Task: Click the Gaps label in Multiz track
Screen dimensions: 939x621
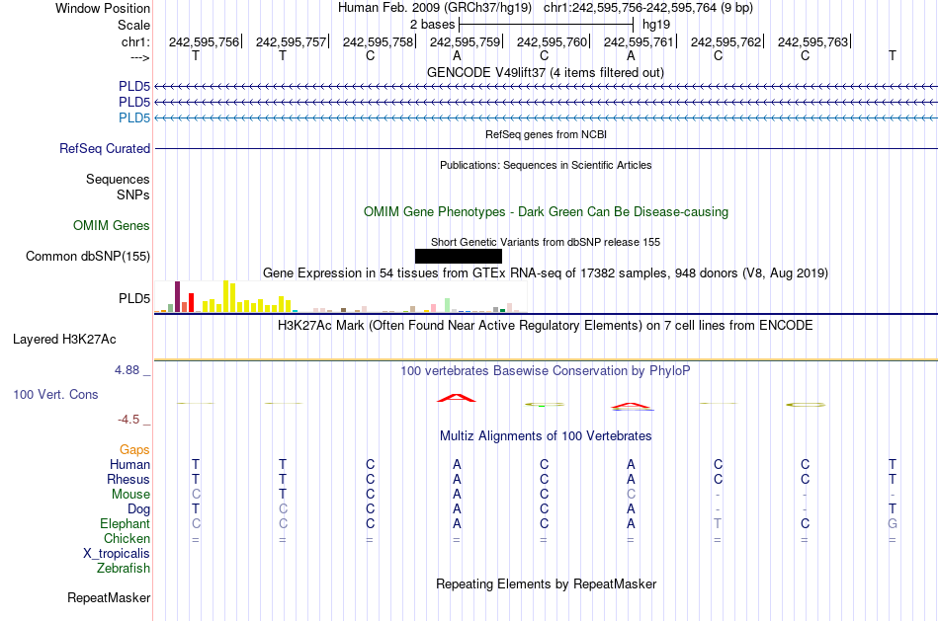Action: (134, 449)
